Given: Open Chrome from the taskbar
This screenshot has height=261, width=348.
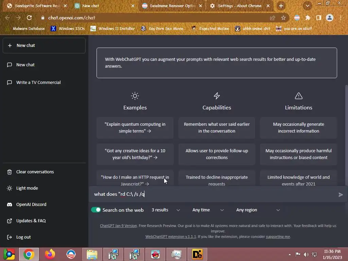Looking at the screenshot, I should [29, 254].
